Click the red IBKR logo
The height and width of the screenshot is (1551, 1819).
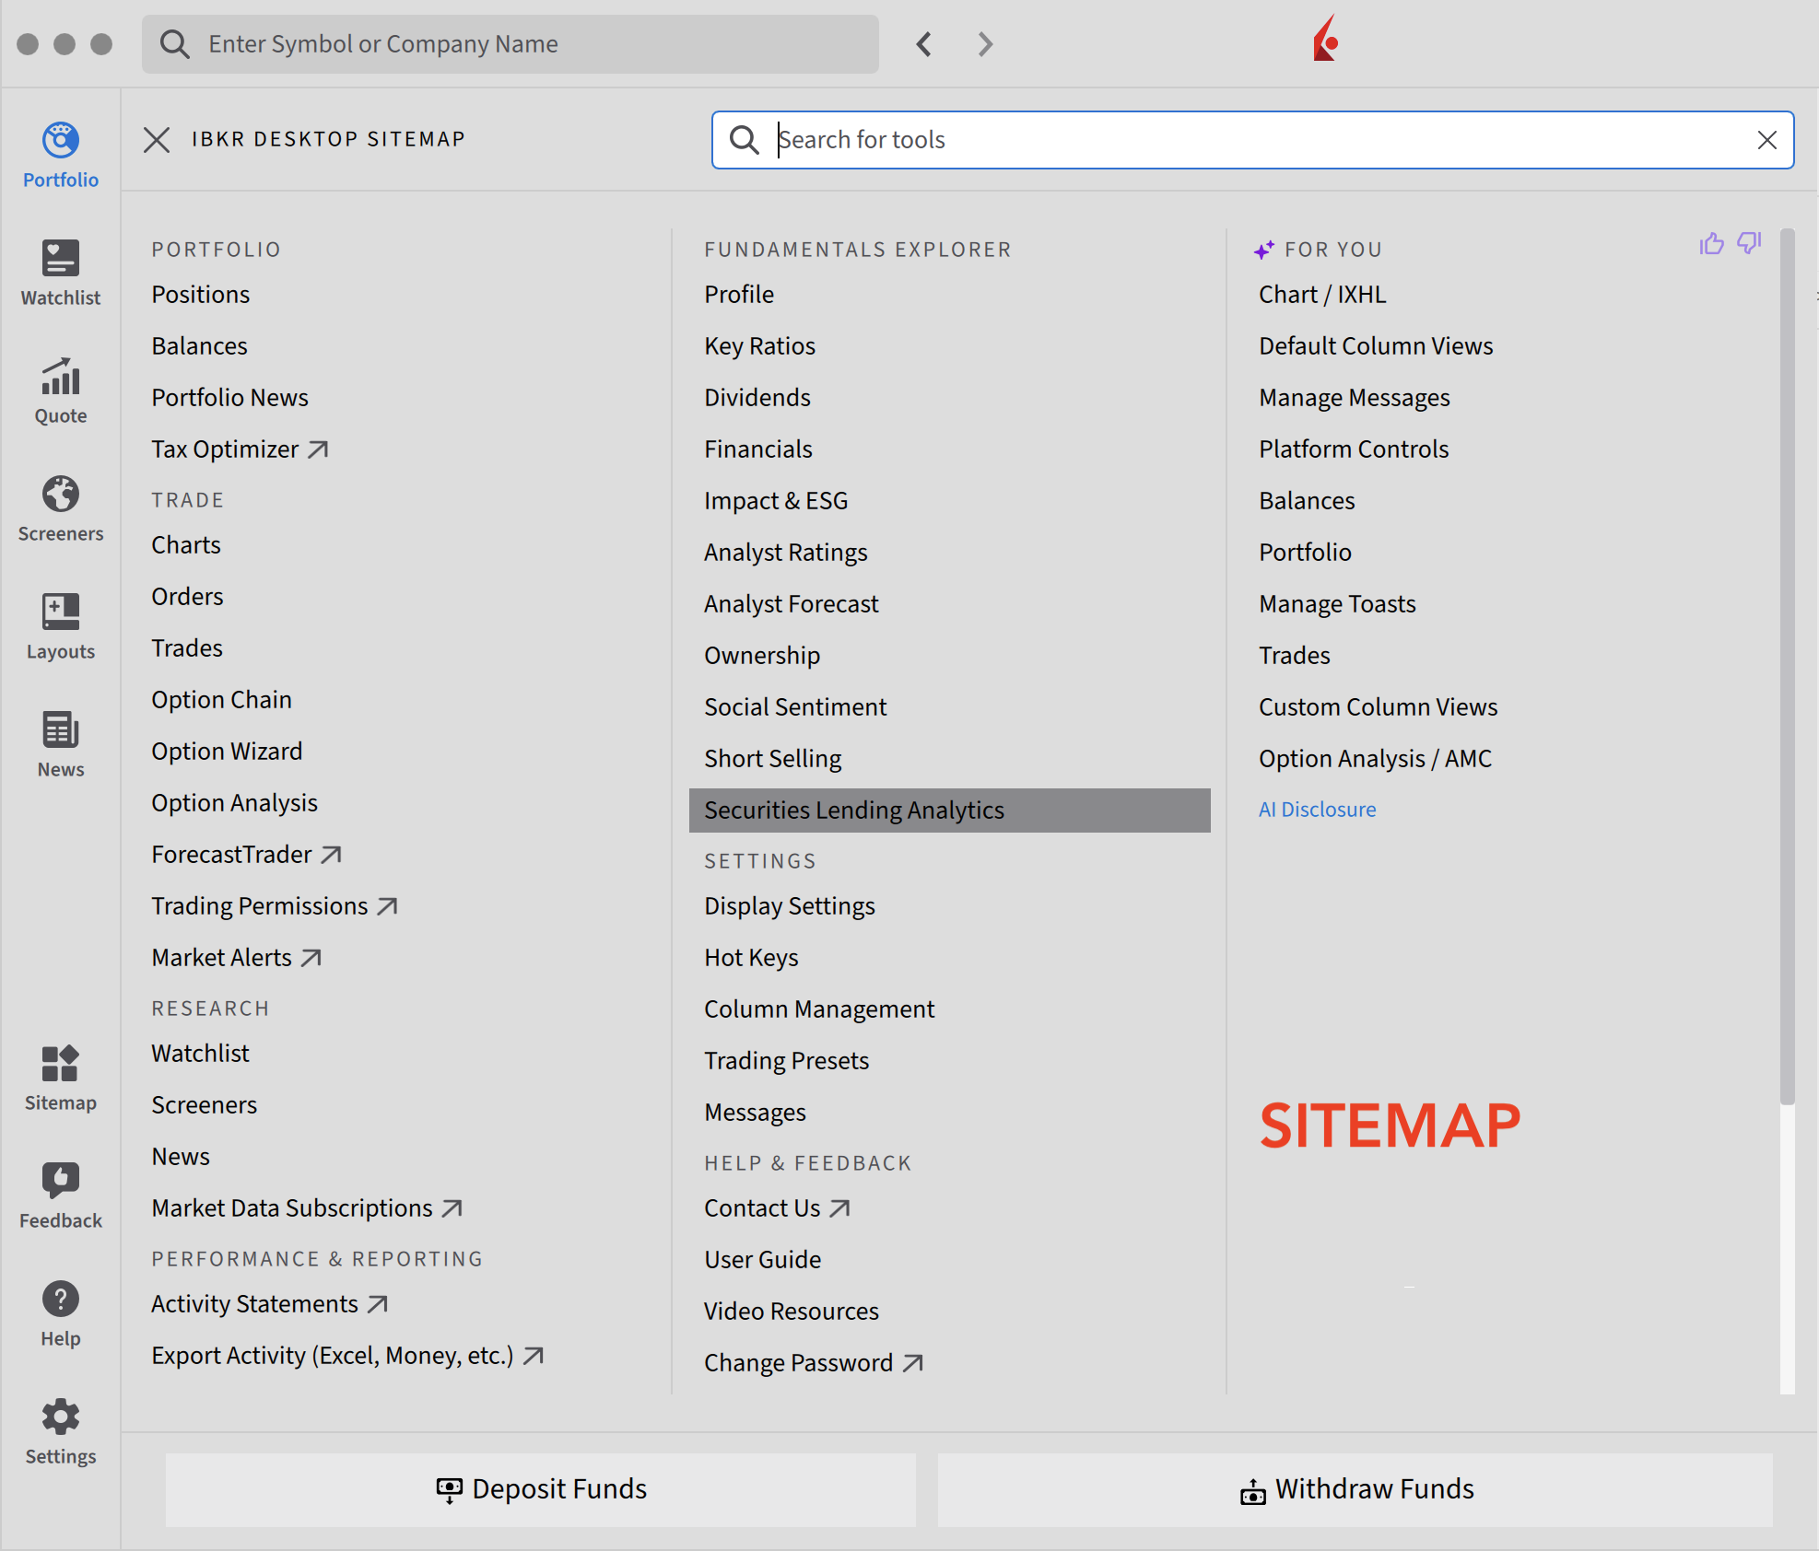point(1326,39)
